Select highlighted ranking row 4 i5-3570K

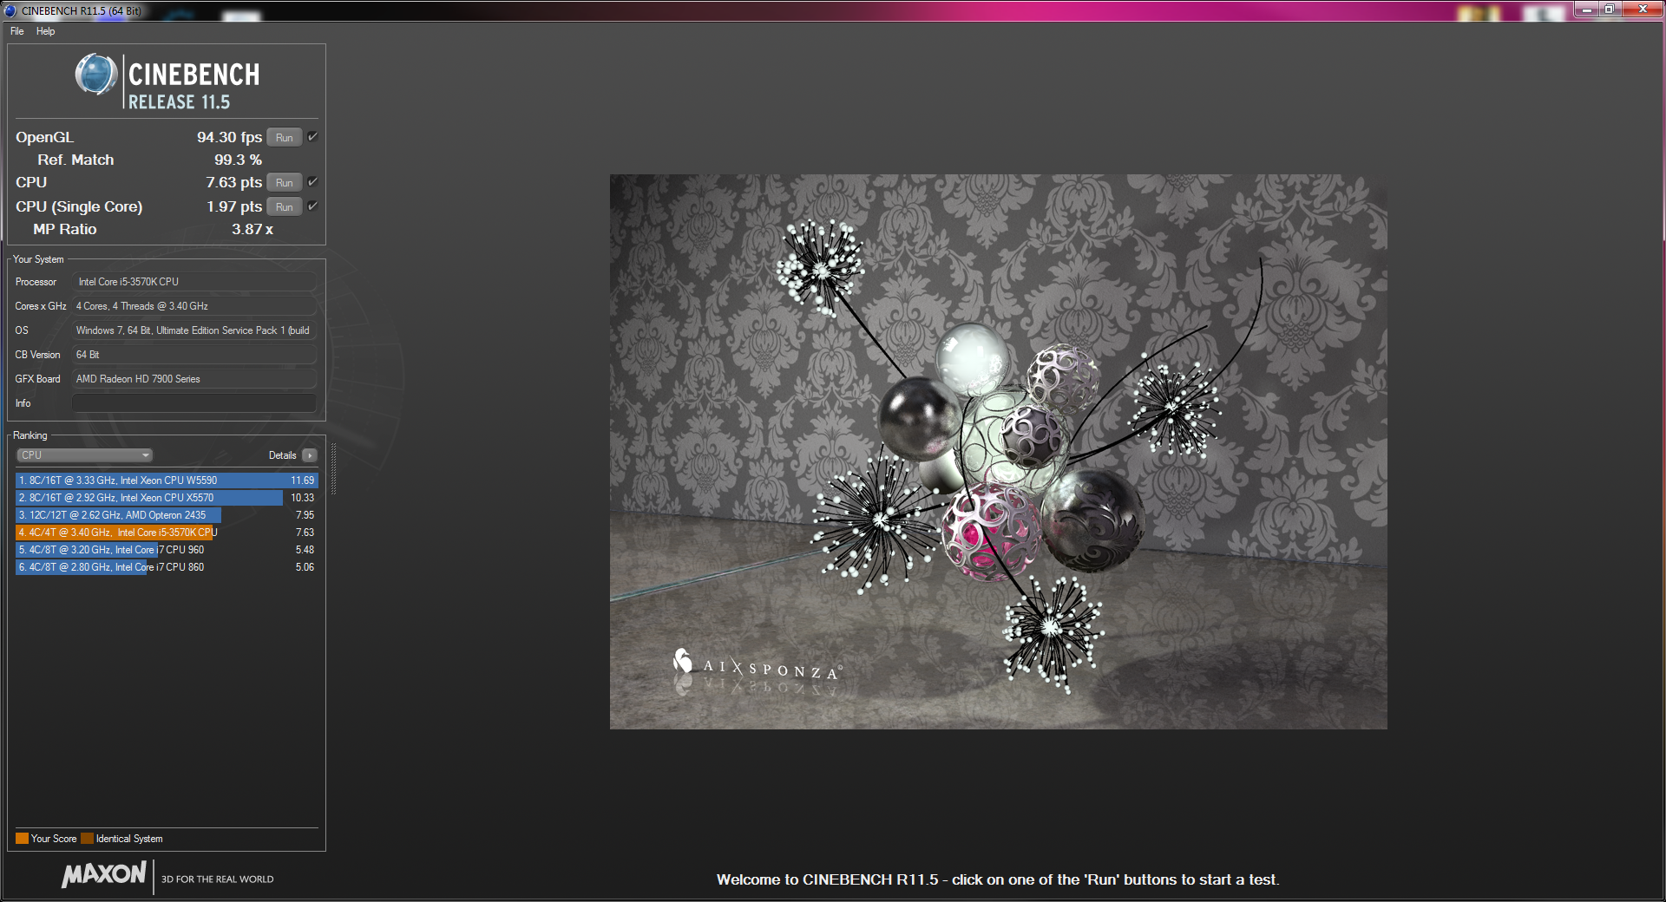[167, 533]
